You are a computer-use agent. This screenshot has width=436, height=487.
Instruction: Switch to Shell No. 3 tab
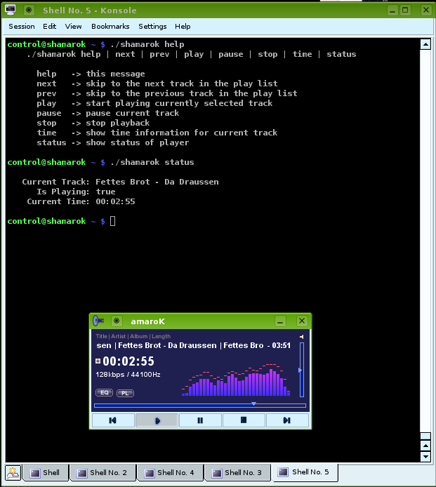(237, 473)
